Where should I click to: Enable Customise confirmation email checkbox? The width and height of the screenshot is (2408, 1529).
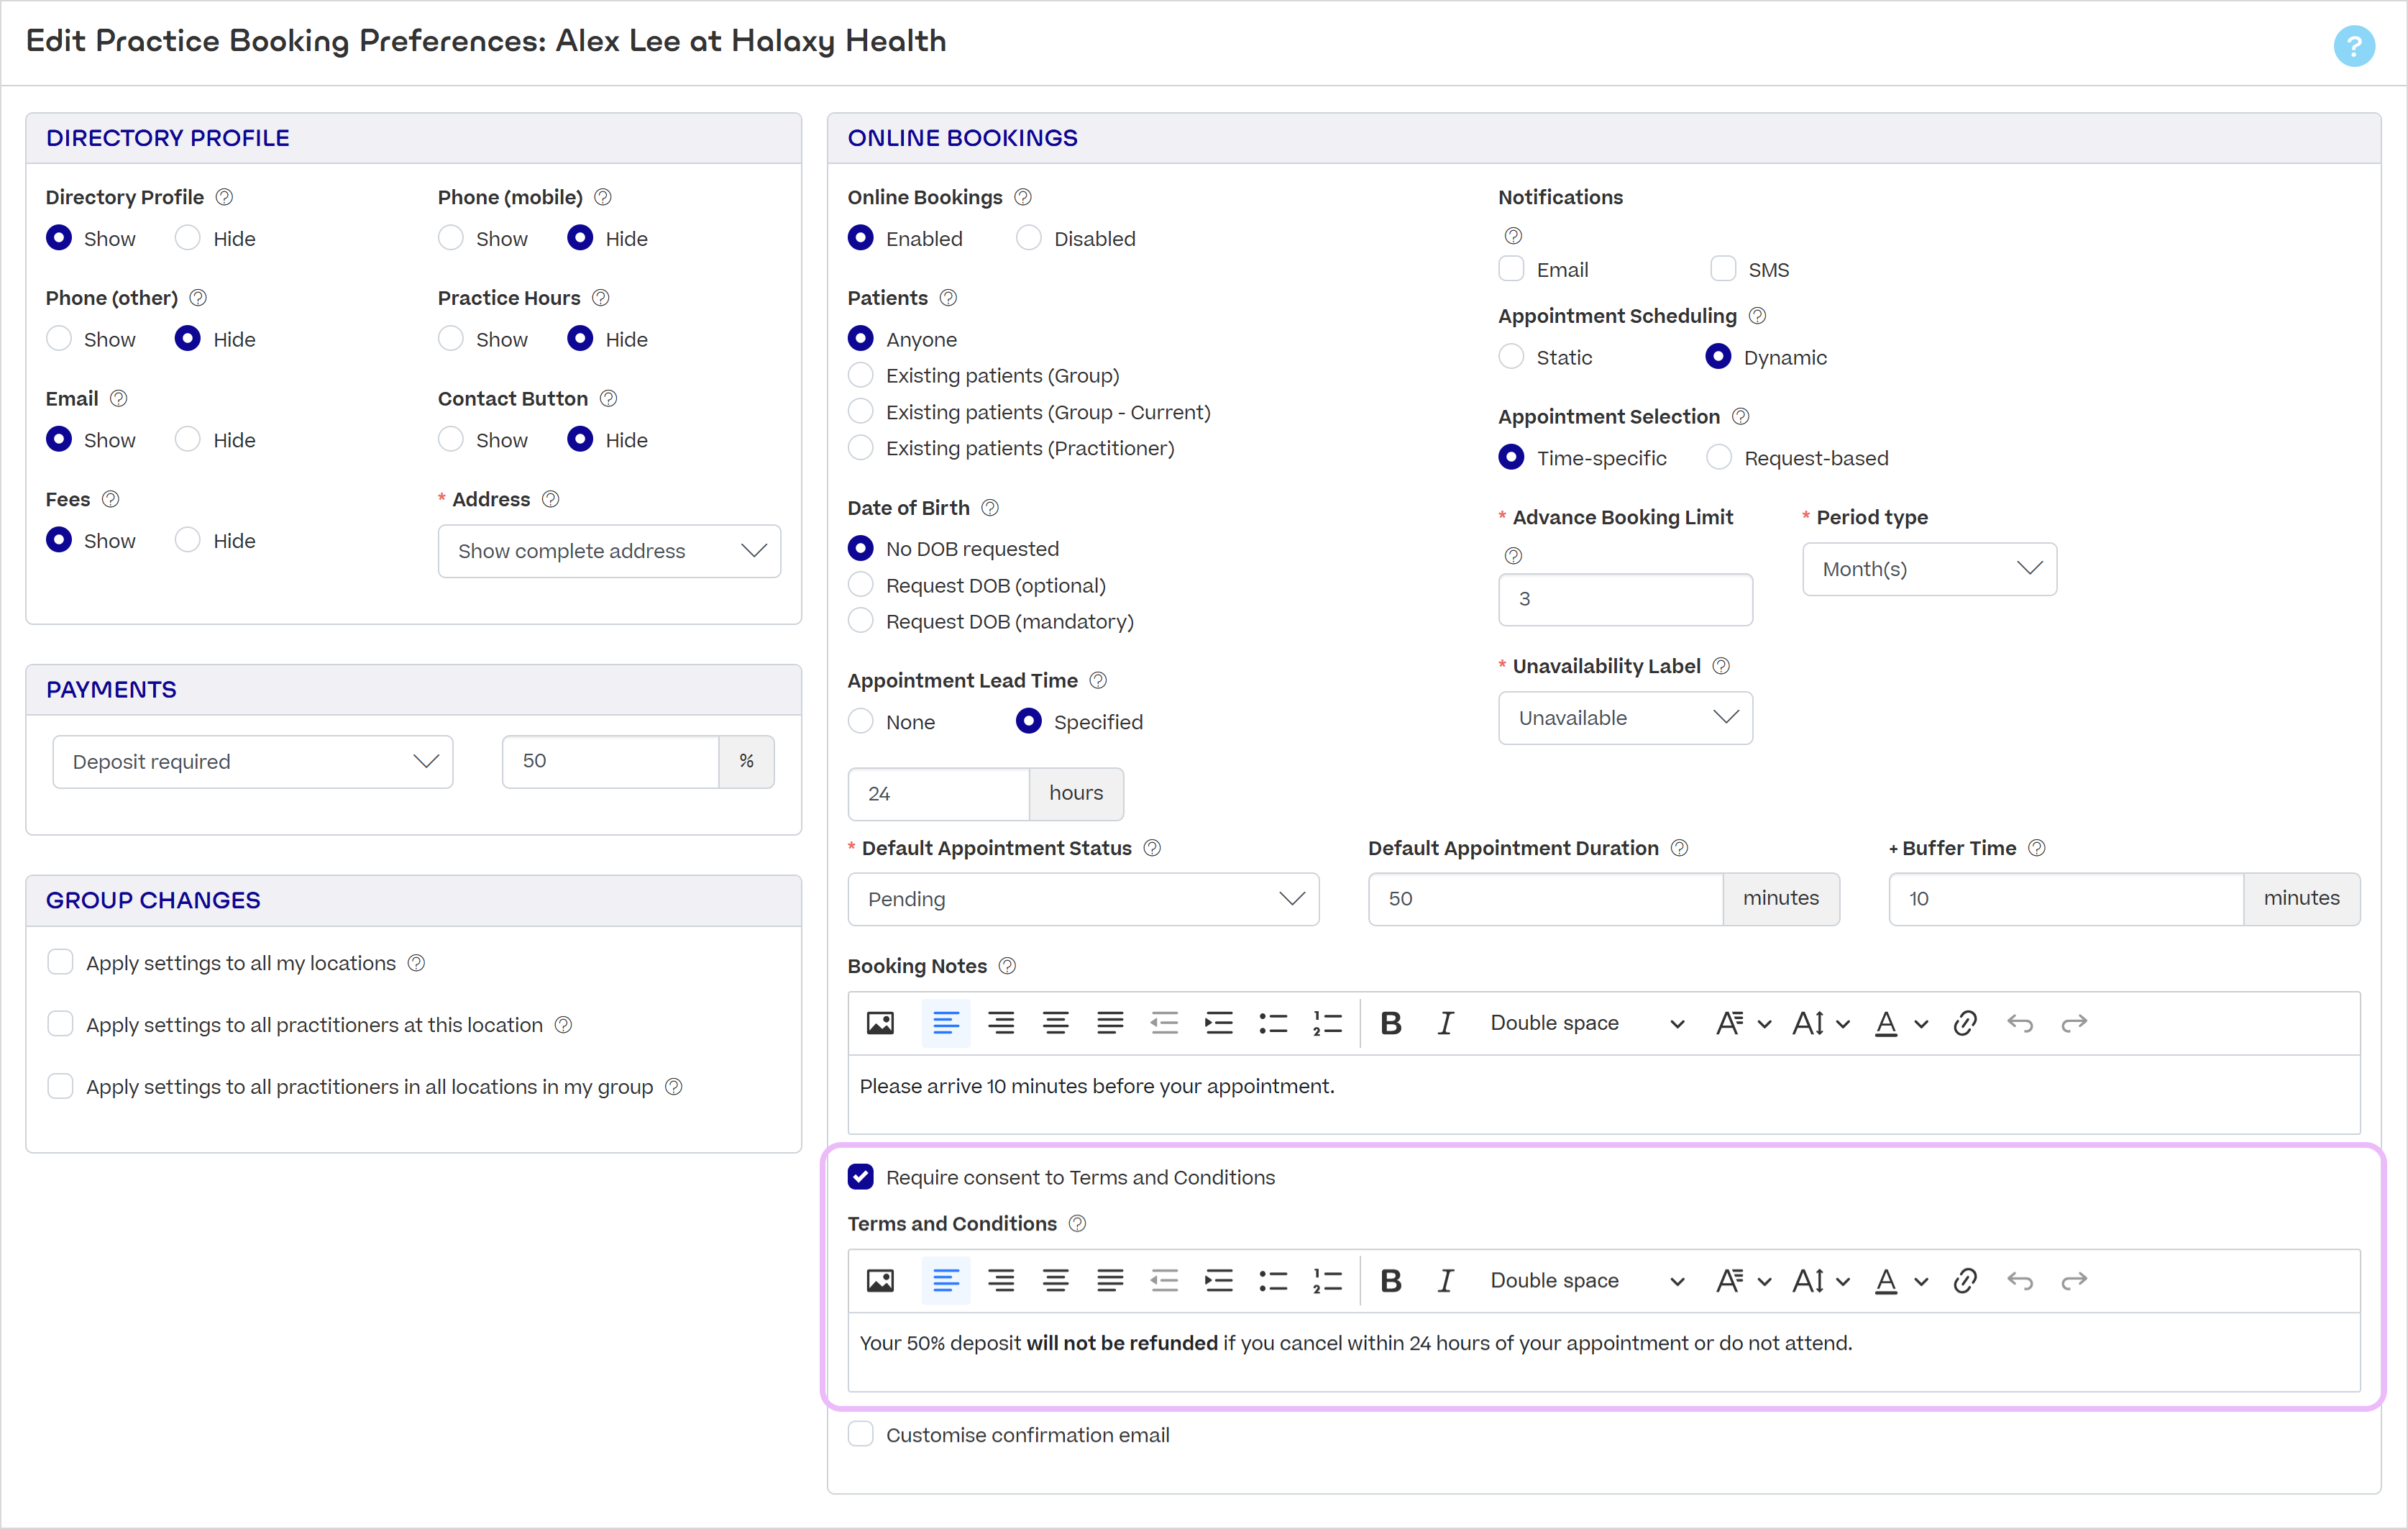click(860, 1435)
